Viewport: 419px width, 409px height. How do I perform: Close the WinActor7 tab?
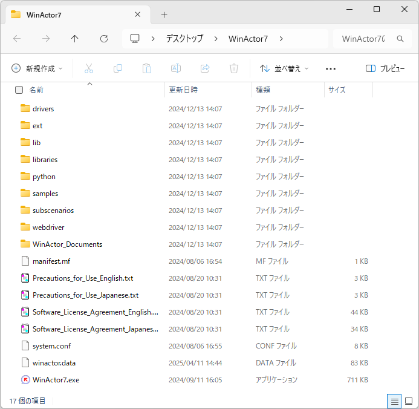click(138, 15)
